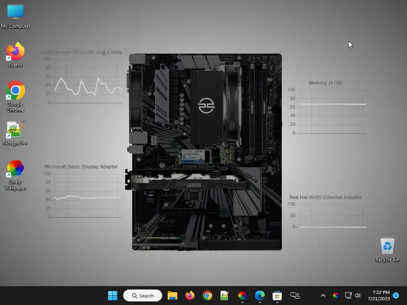407x305 pixels.
Task: Open Lively Wallpaper from the taskbar
Action: tap(242, 295)
